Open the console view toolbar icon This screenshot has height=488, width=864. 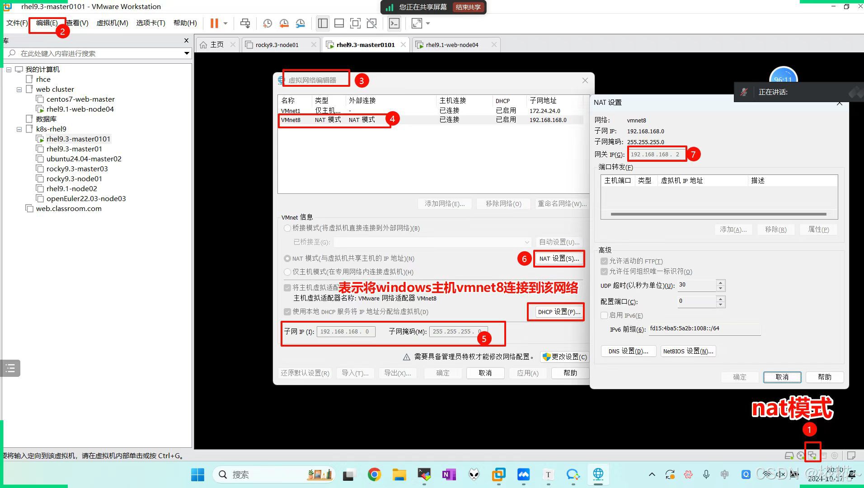[394, 23]
